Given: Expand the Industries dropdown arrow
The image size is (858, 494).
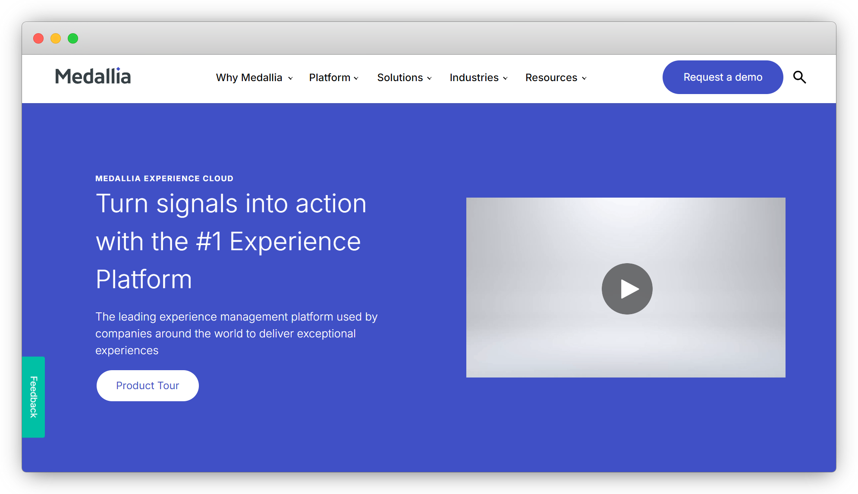Looking at the screenshot, I should [x=505, y=79].
